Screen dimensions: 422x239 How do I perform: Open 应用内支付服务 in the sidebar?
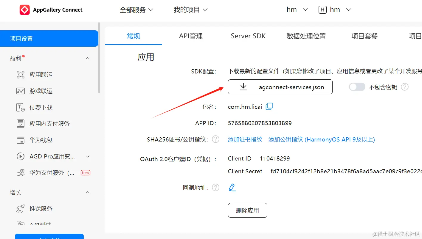click(49, 124)
